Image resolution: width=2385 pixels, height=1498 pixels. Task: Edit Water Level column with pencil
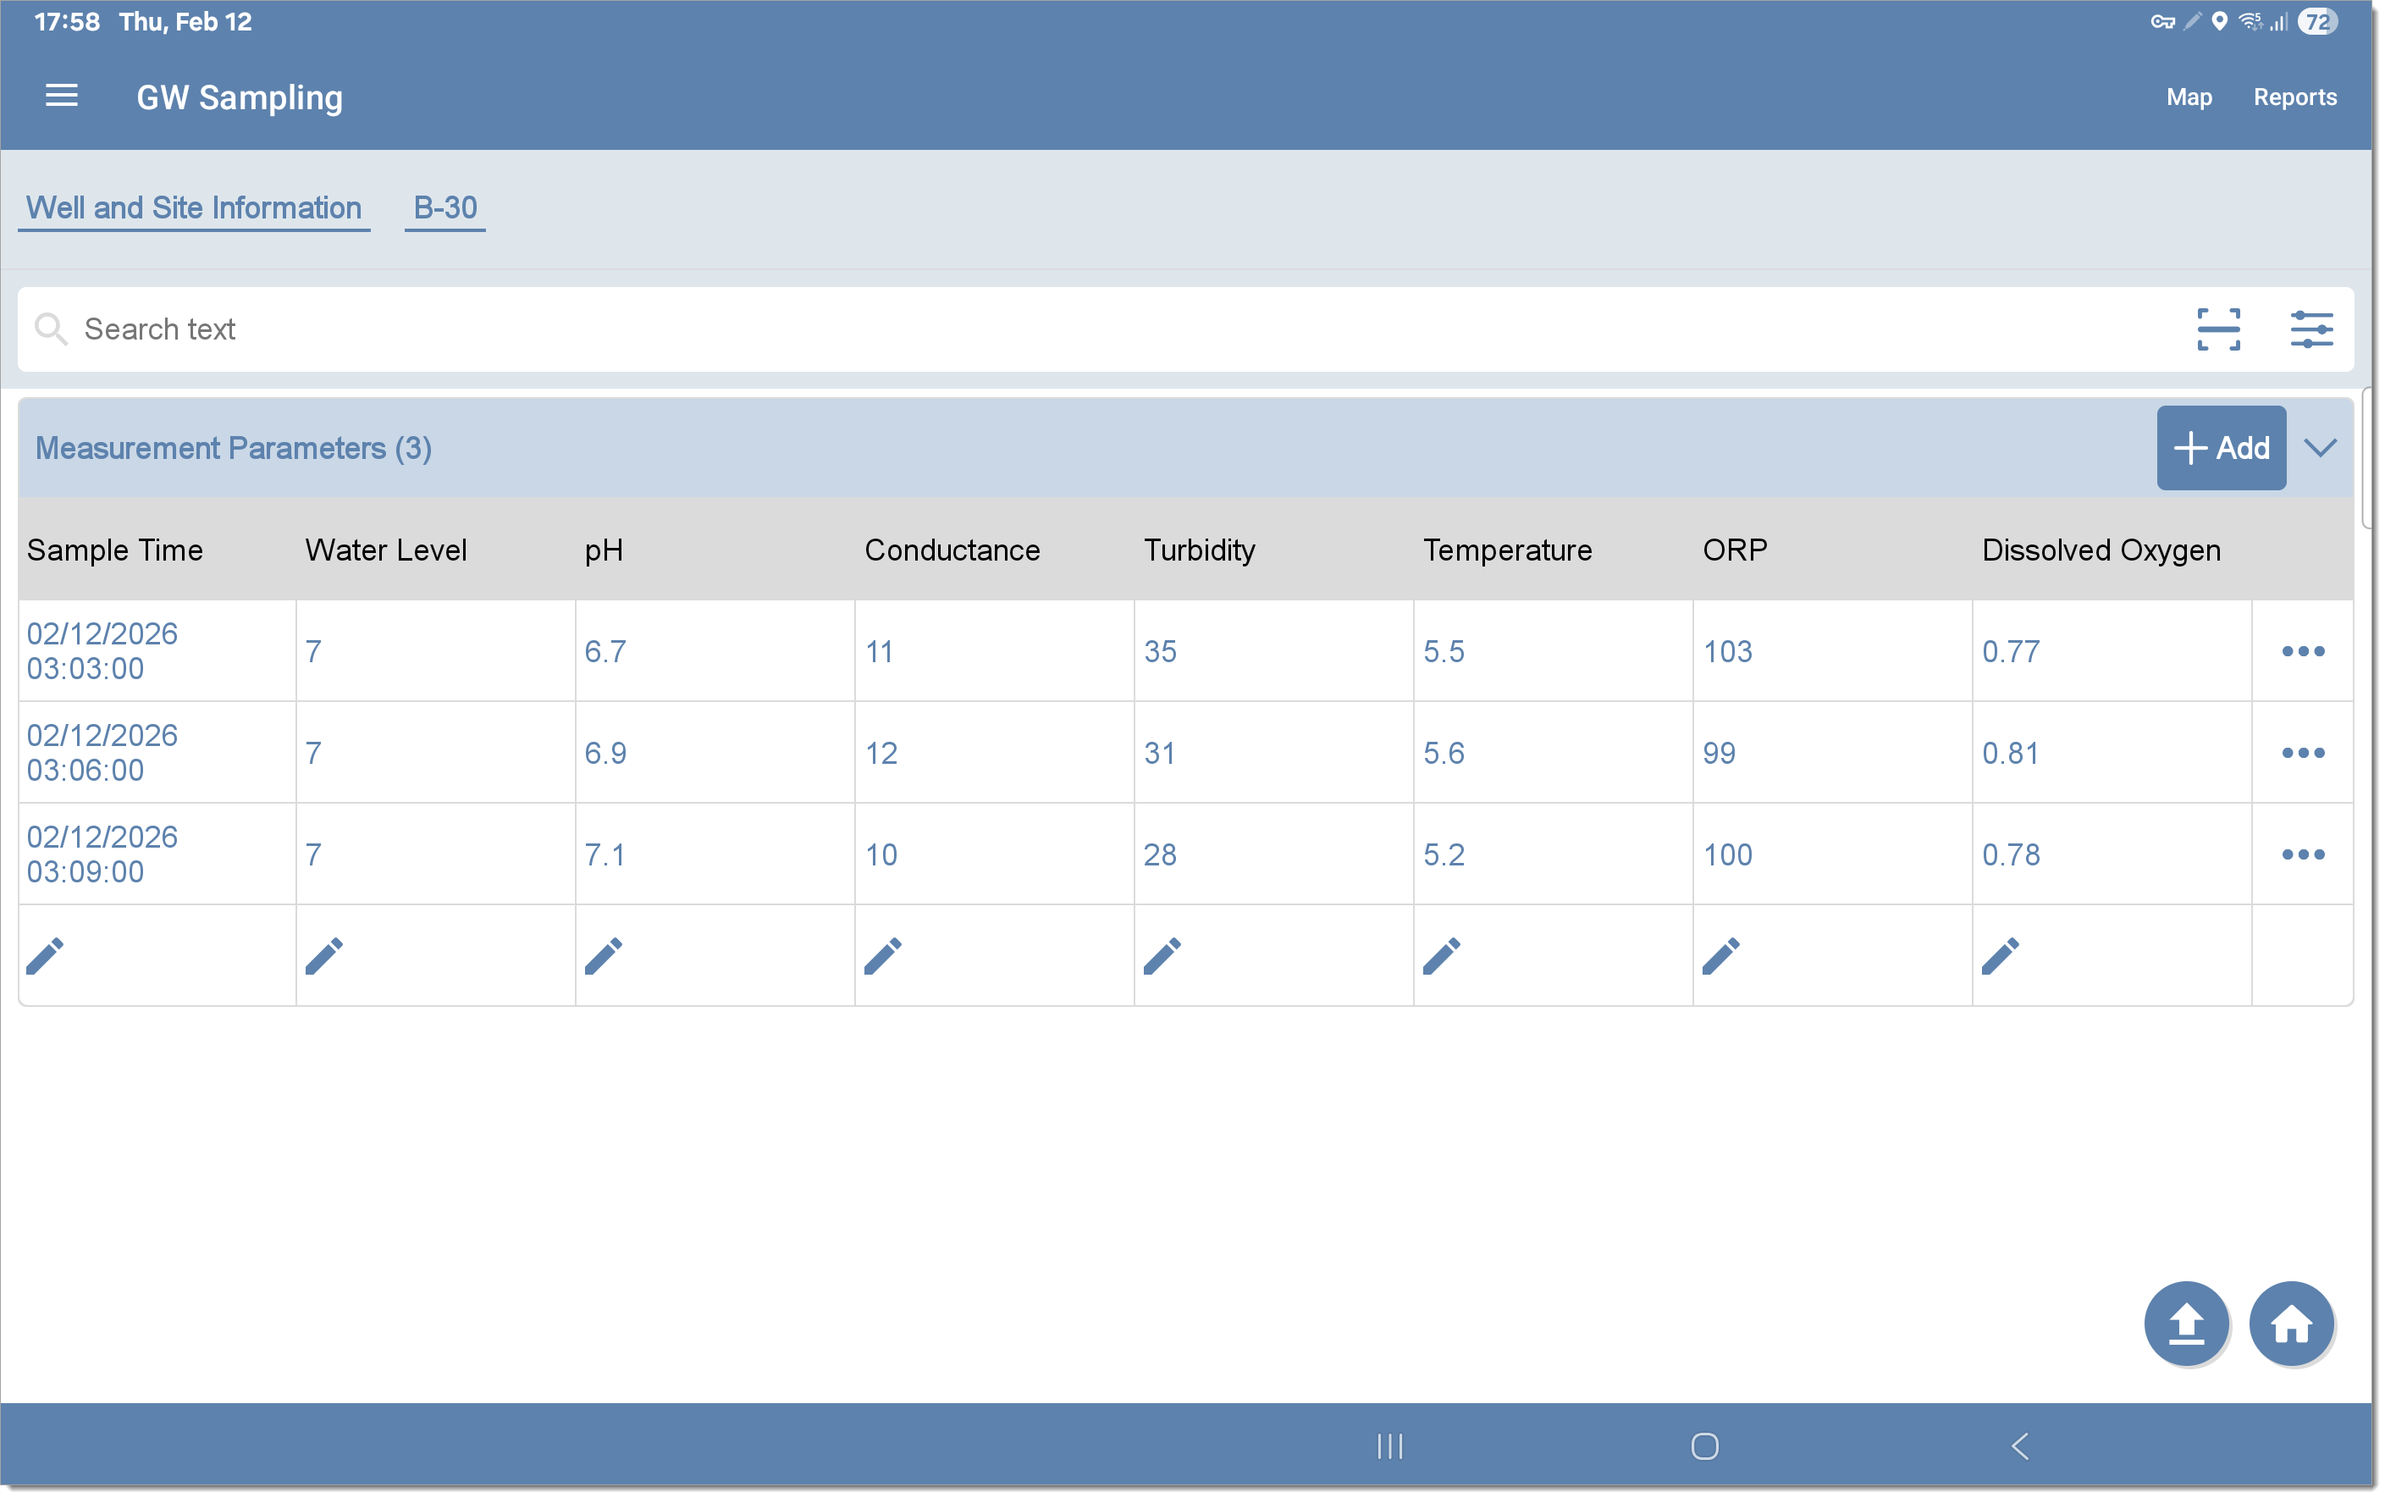(x=324, y=955)
